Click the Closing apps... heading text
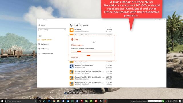 [x=77, y=45]
